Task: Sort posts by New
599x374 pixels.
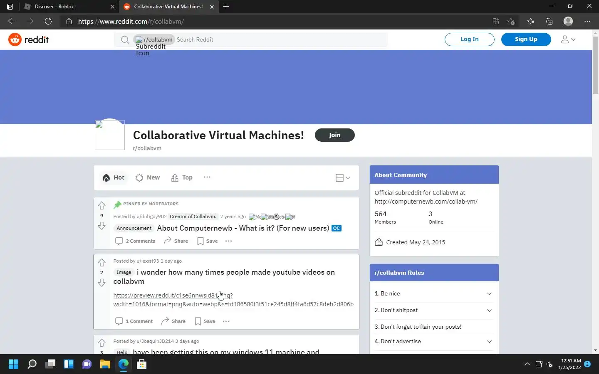Action: (x=148, y=177)
